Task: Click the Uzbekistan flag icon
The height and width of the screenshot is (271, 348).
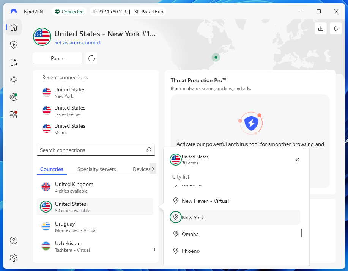Action: coord(46,246)
